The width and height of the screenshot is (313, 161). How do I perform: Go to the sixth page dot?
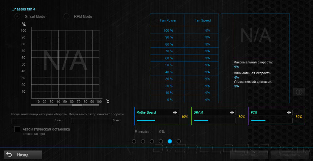179,141
